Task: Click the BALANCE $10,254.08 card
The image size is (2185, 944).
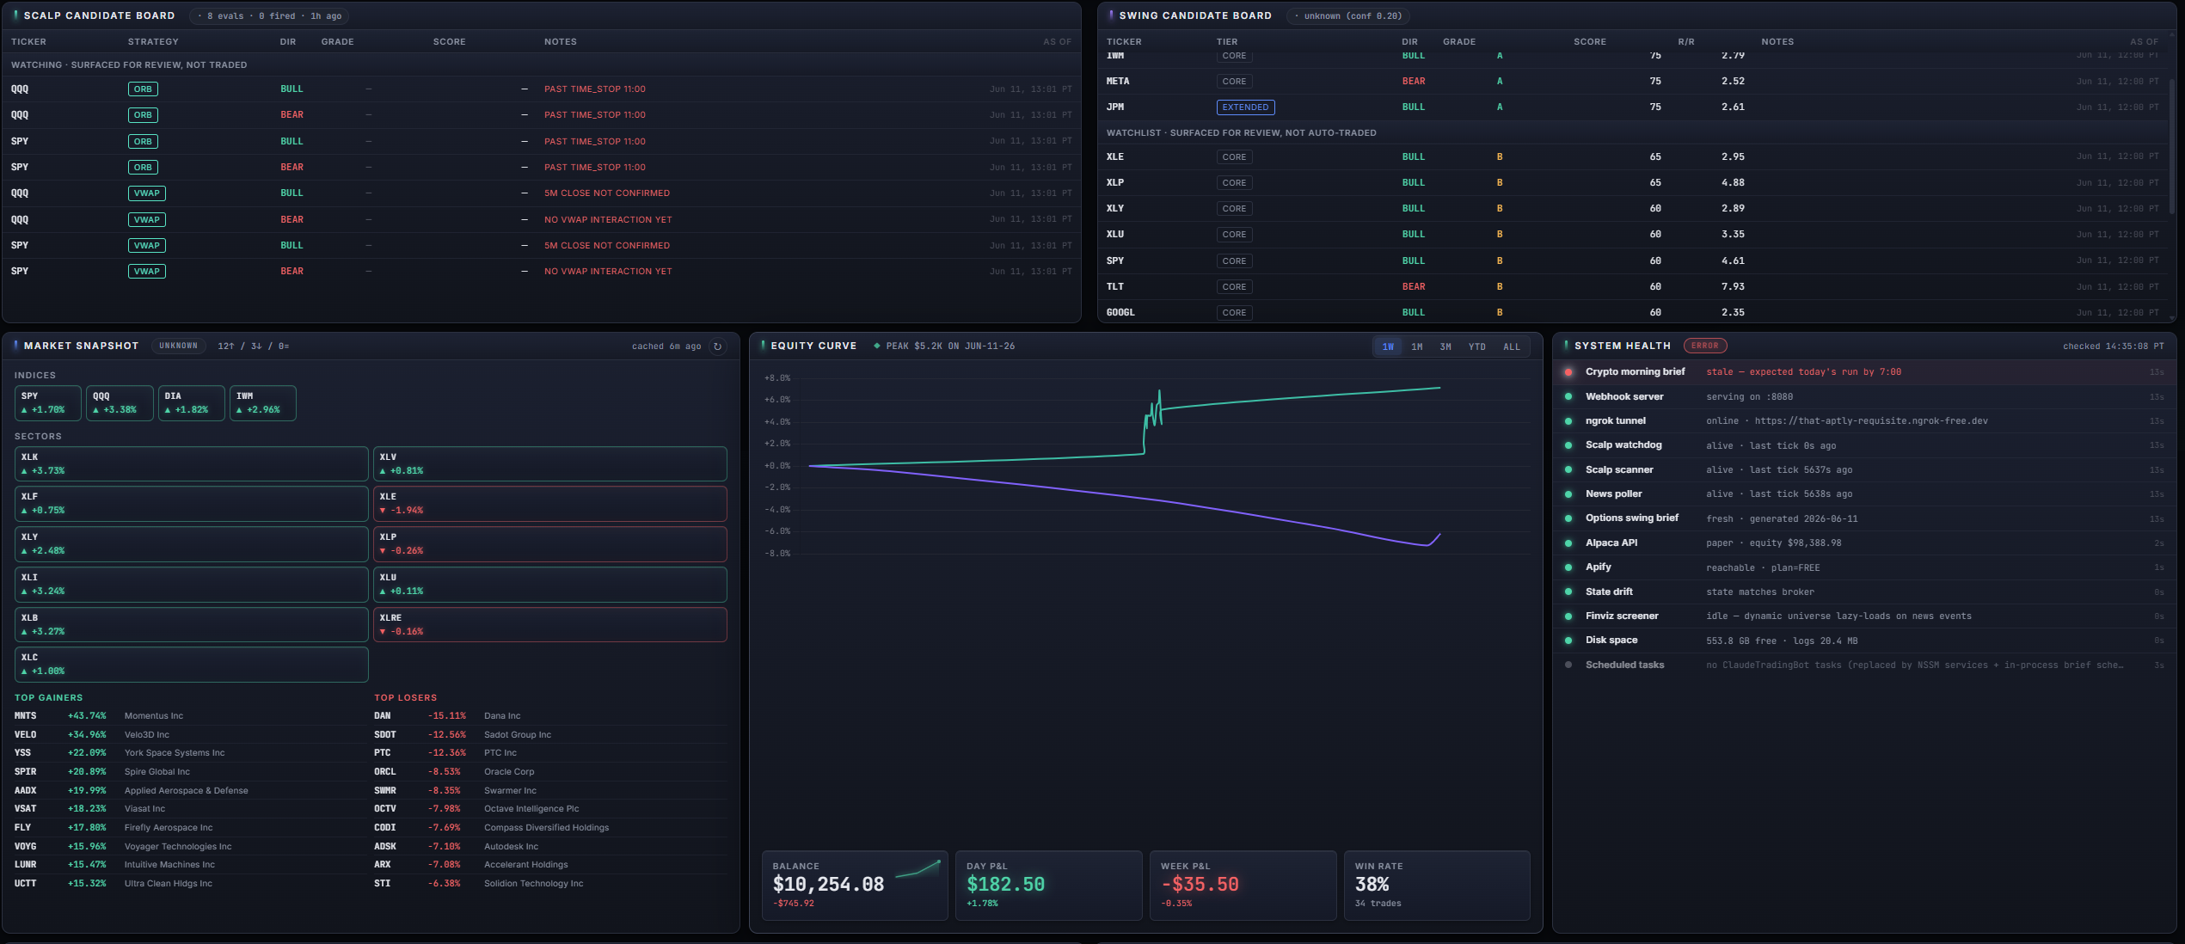Action: pyautogui.click(x=855, y=886)
